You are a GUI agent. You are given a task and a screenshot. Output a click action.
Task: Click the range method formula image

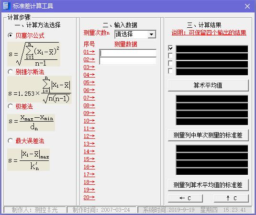[x=31, y=123]
